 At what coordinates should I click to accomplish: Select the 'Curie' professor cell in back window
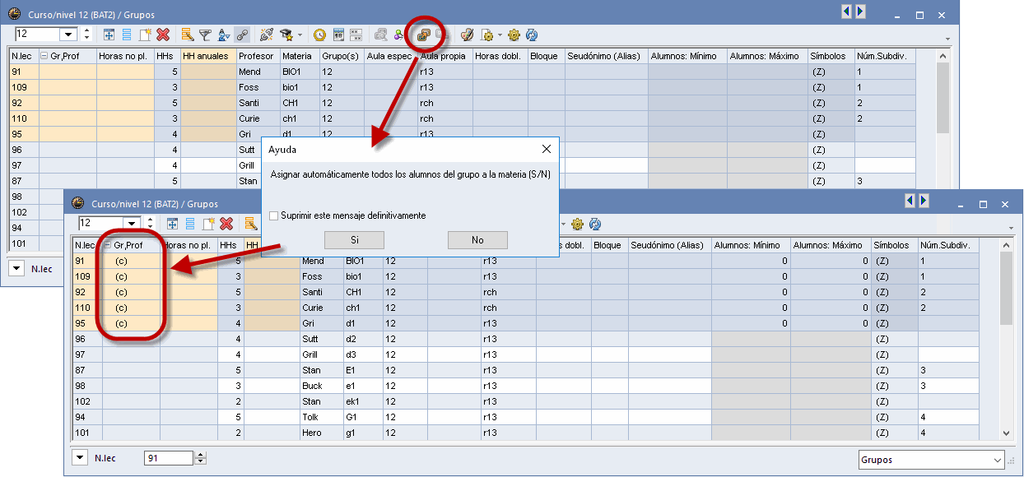click(x=258, y=118)
